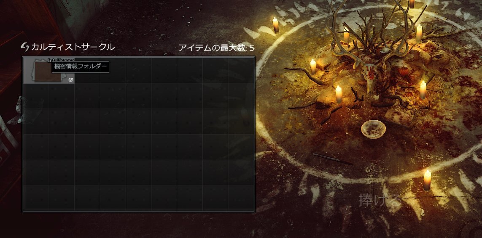Click the candle standing outside the chalk circle
This screenshot has height=238, width=482.
tap(275, 24)
